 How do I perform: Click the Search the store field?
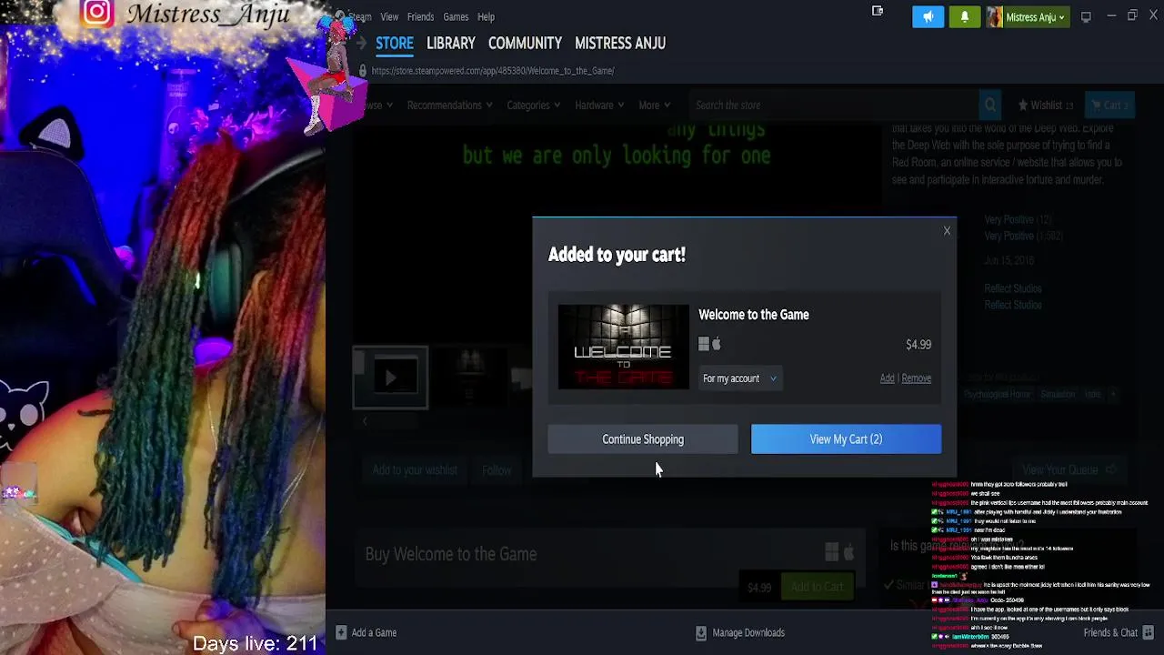(x=832, y=106)
